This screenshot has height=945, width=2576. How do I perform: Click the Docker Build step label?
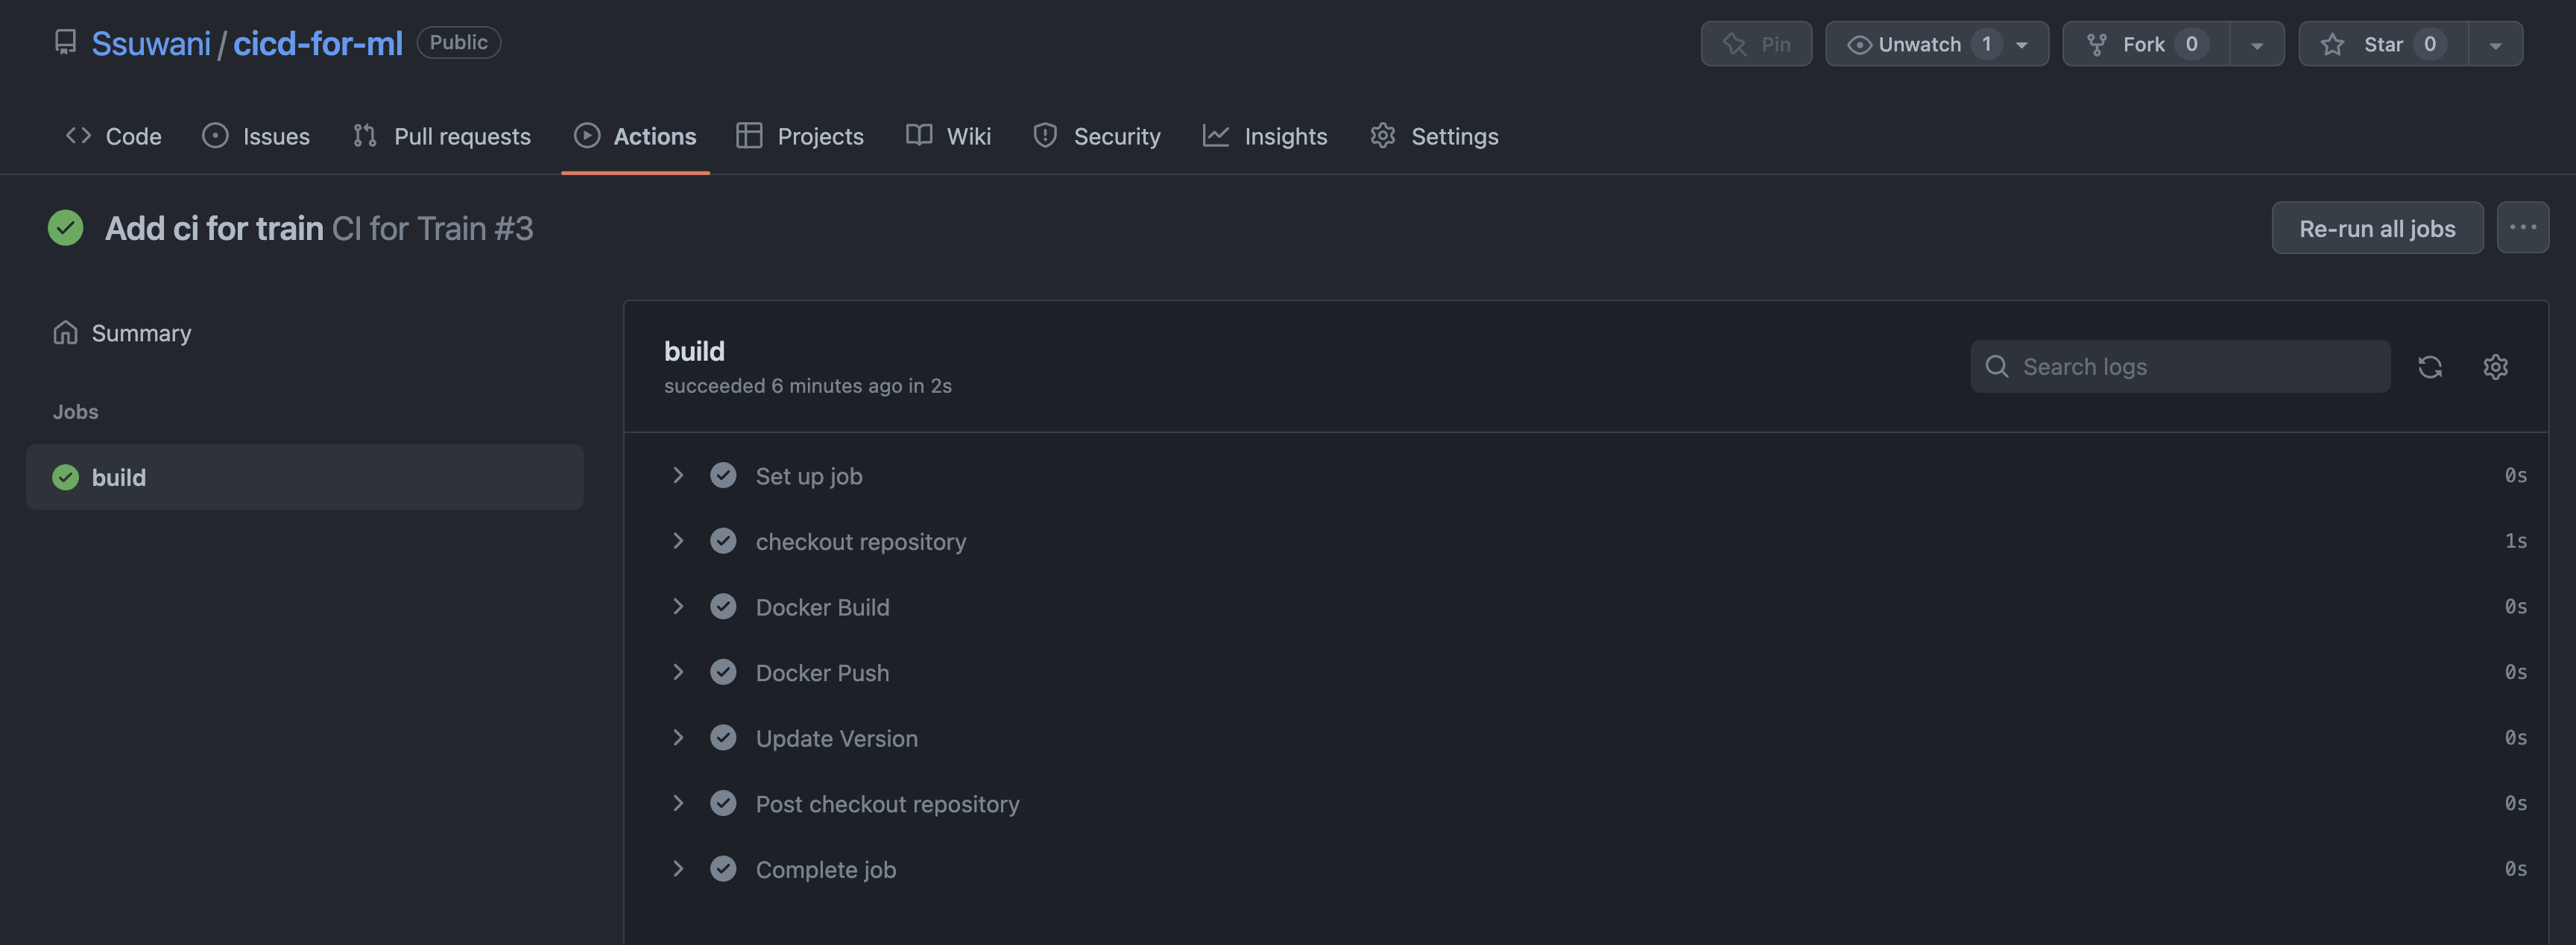822,607
